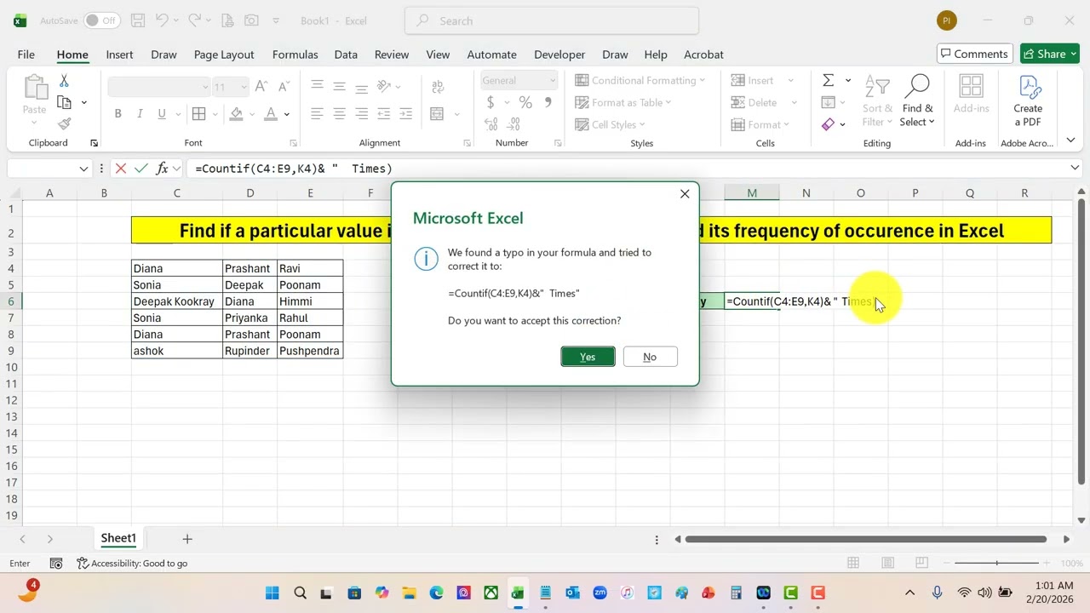Image resolution: width=1090 pixels, height=613 pixels.
Task: Select the Sheet1 tab
Action: point(118,538)
